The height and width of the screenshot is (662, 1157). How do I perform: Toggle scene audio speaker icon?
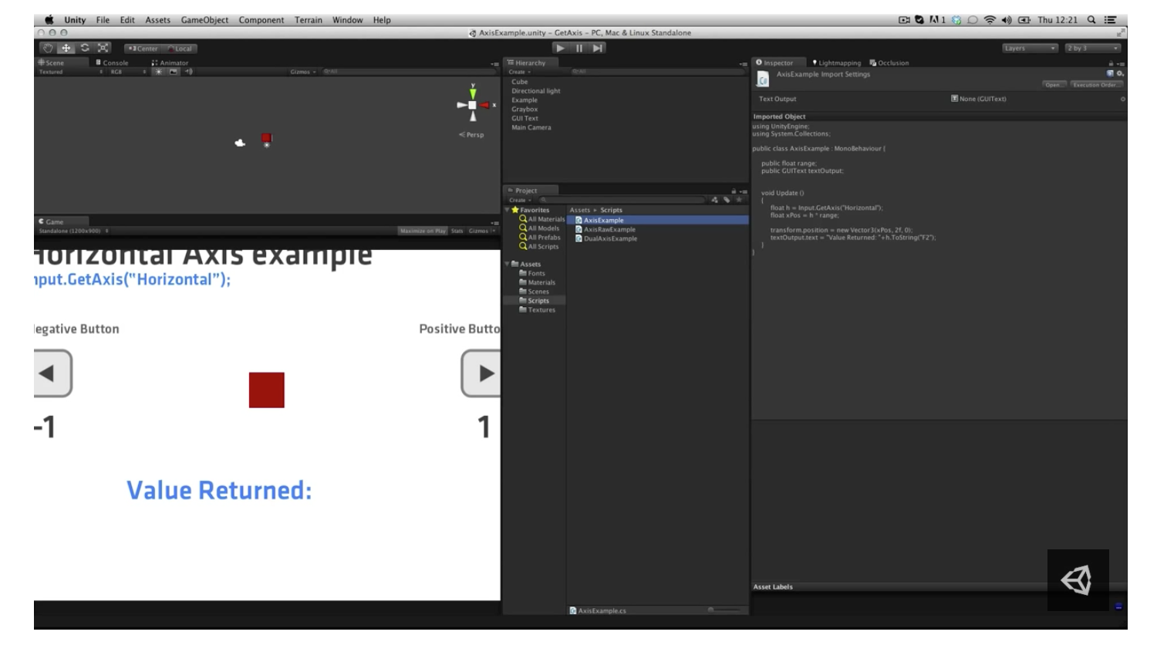188,72
